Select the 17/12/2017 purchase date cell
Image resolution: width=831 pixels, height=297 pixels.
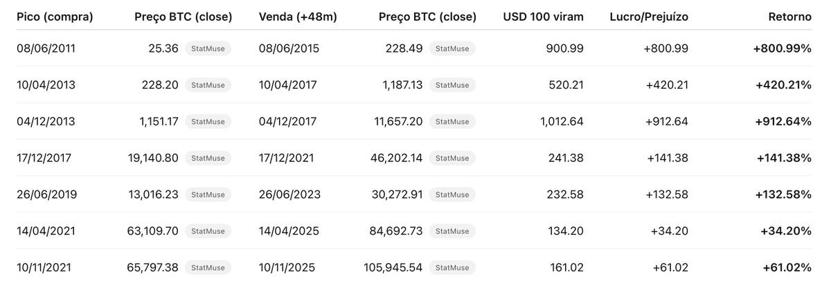tap(44, 158)
